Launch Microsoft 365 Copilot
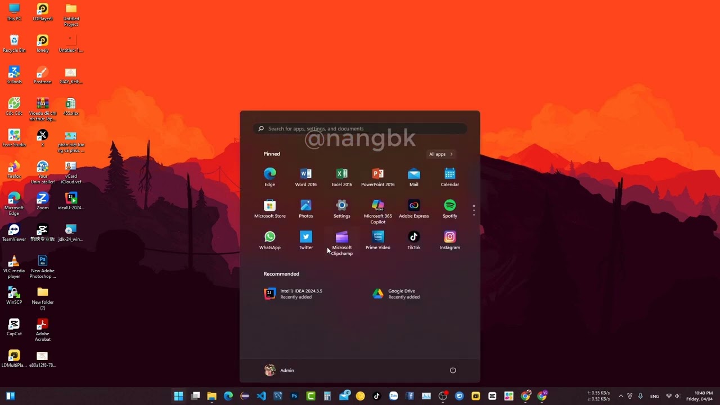This screenshot has width=720, height=405. click(378, 211)
